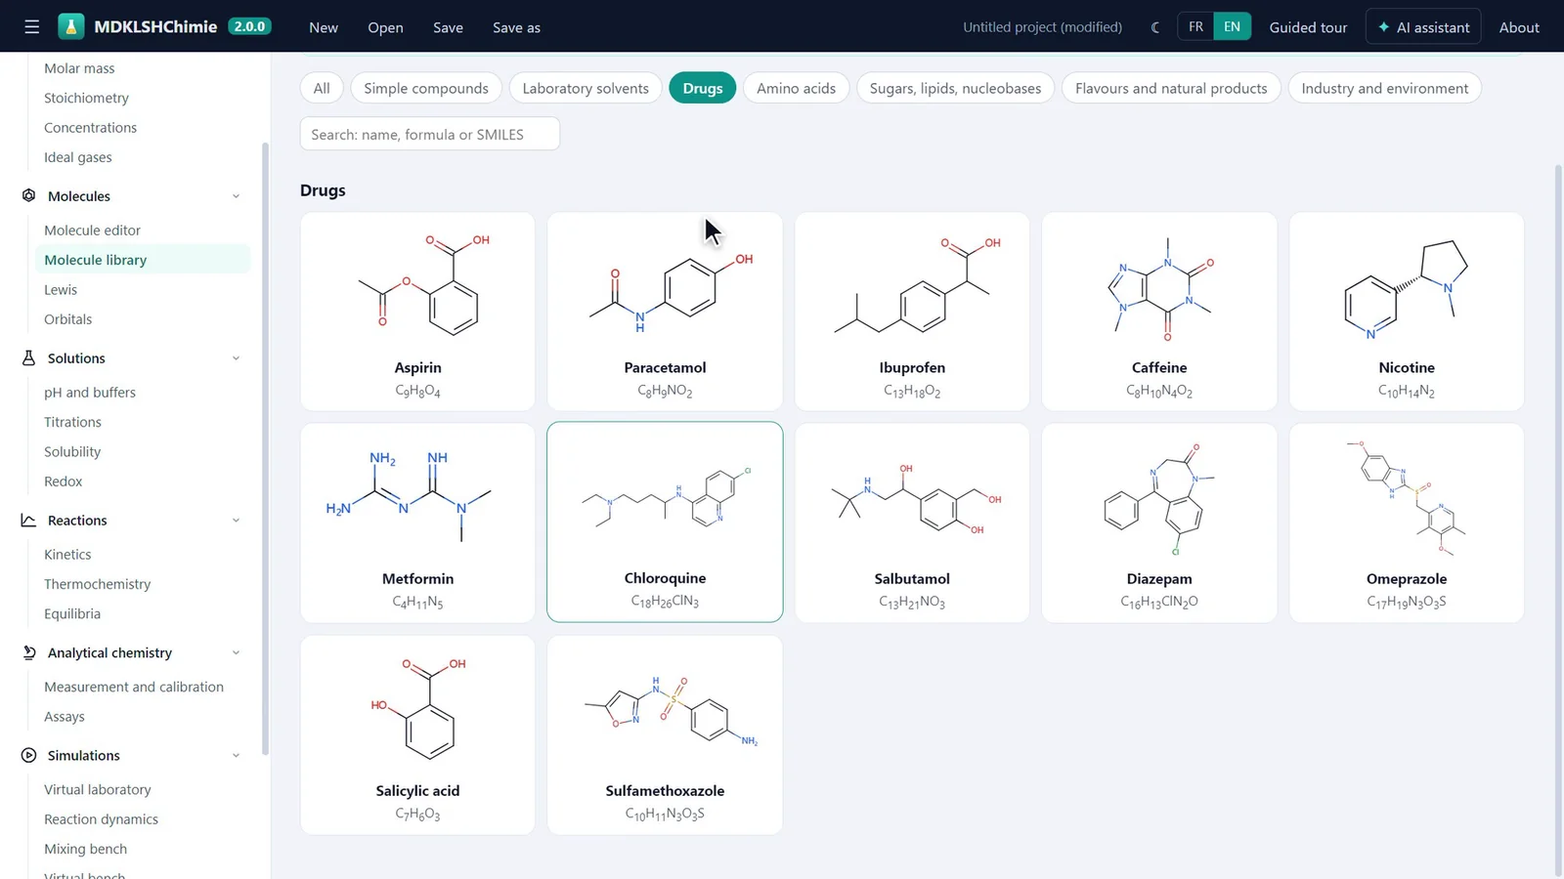
Task: Focus the name, formula or SMILES search
Action: [430, 134]
